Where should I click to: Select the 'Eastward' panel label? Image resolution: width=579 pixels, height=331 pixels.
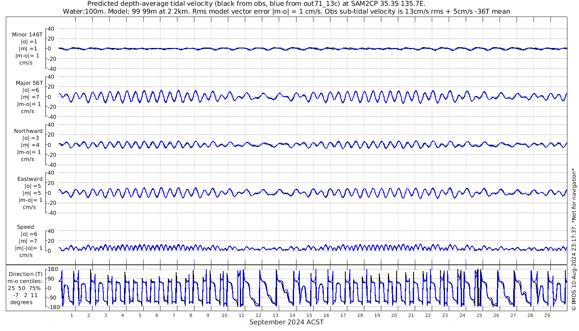[x=30, y=179]
